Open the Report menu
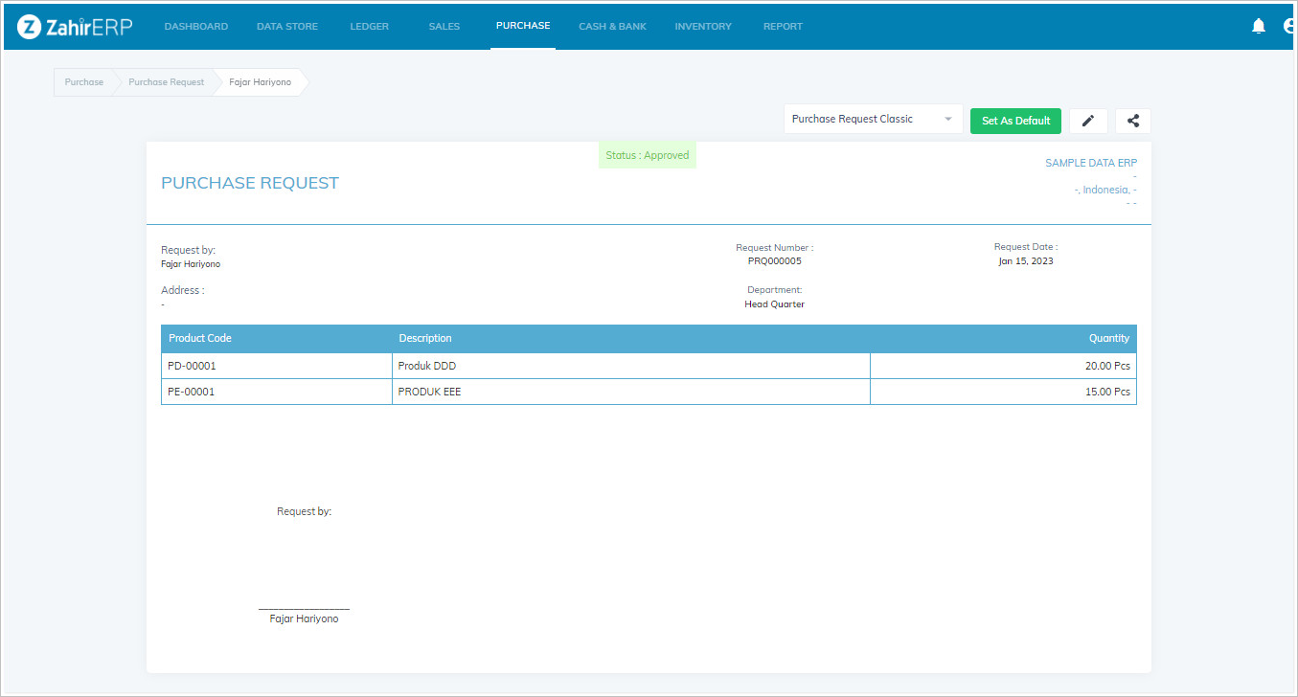Image resolution: width=1298 pixels, height=697 pixels. click(x=783, y=27)
